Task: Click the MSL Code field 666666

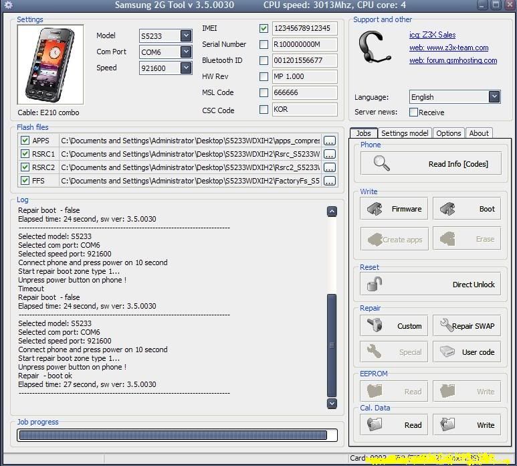Action: click(x=305, y=93)
